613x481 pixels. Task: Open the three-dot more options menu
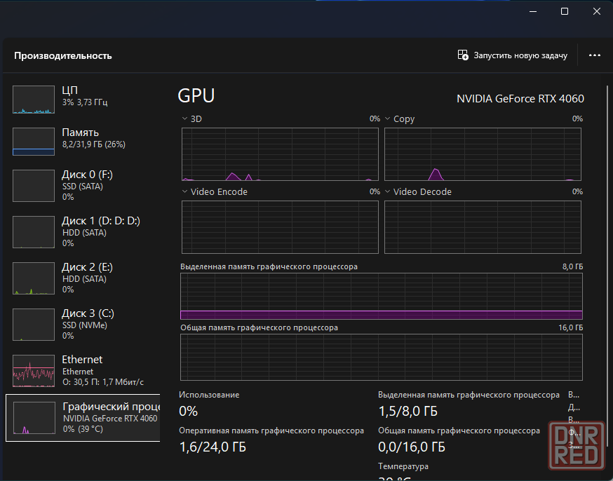(x=595, y=55)
